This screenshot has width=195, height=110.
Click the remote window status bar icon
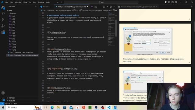(x=2, y=103)
